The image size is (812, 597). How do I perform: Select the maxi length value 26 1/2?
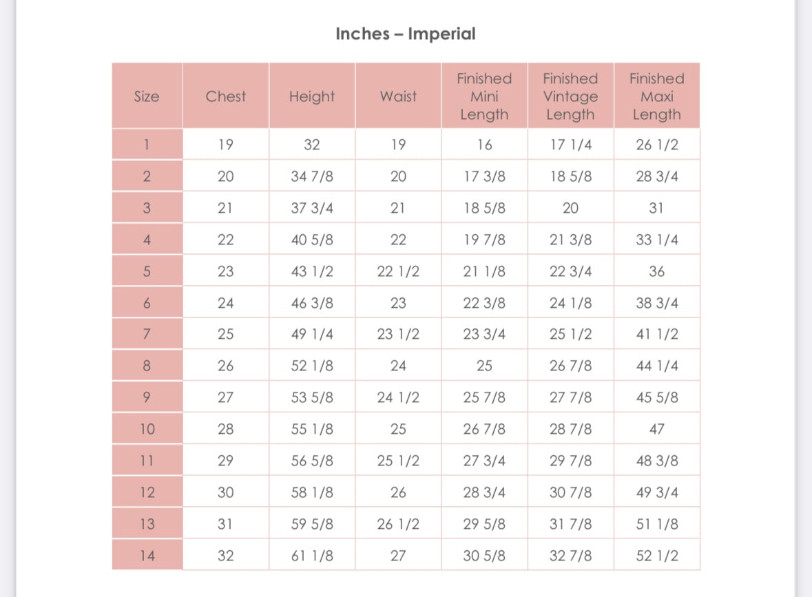click(656, 145)
